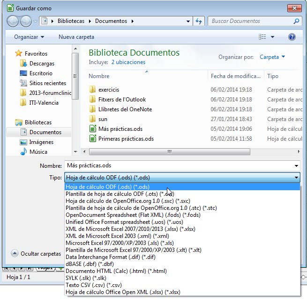Click the Más prácticas.ods spreadsheet icon
307x301 pixels.
point(93,129)
